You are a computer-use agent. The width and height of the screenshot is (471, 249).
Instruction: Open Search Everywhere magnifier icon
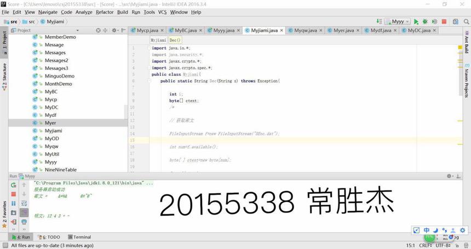coord(466,22)
